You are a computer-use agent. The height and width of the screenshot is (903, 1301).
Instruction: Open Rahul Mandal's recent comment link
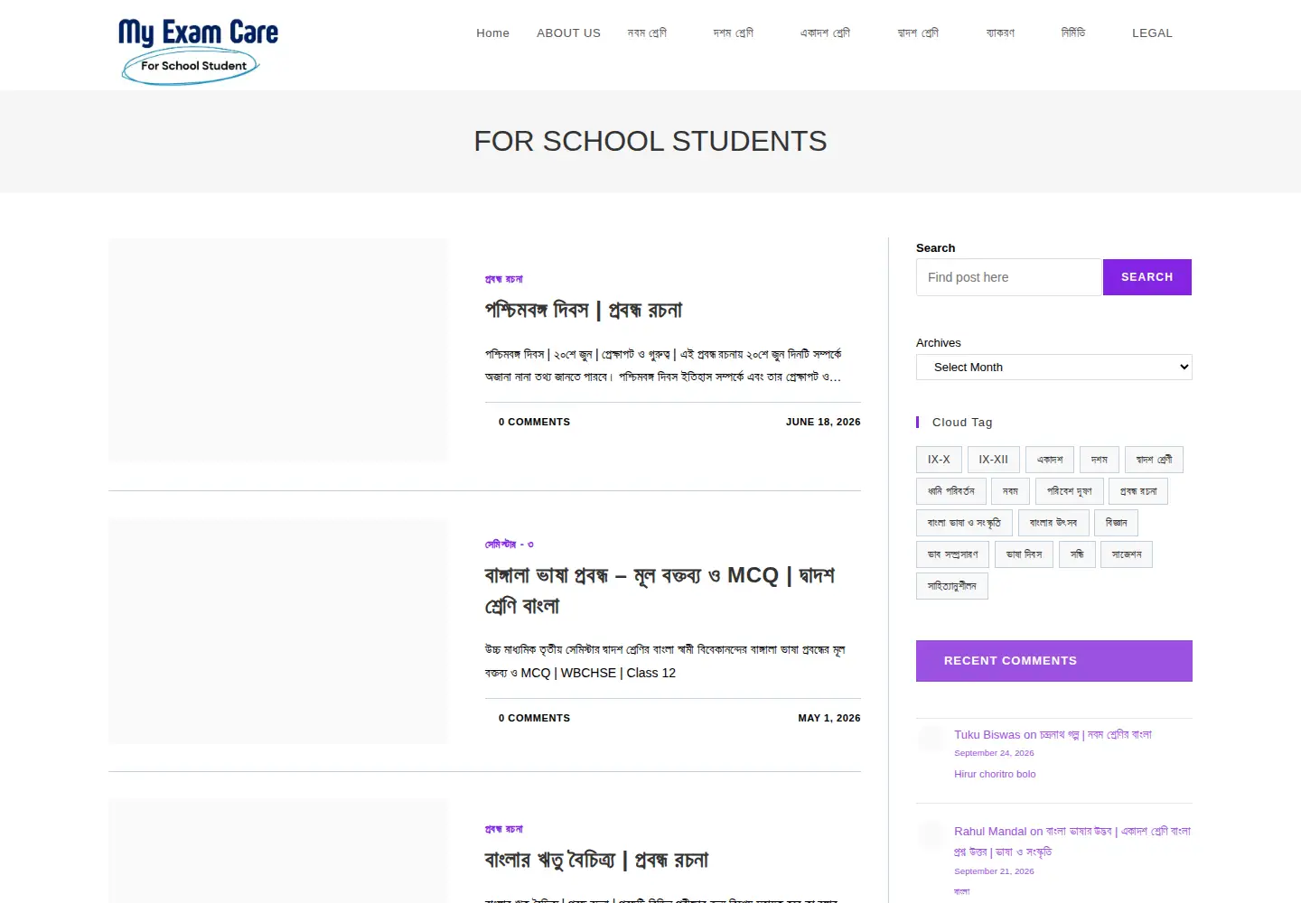click(1072, 842)
